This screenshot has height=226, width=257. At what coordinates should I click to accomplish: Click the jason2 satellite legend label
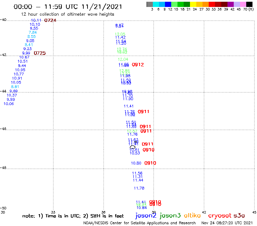click(146, 216)
